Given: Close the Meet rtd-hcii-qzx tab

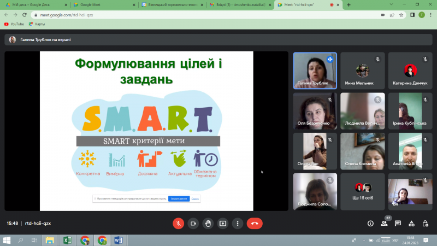Looking at the screenshot, I should [x=338, y=5].
